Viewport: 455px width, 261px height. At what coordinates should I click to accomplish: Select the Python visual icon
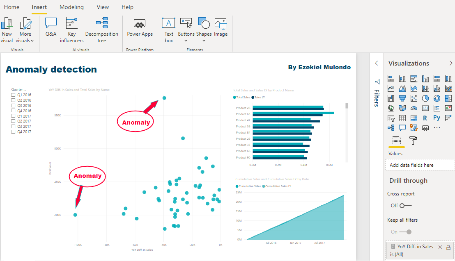[437, 118]
